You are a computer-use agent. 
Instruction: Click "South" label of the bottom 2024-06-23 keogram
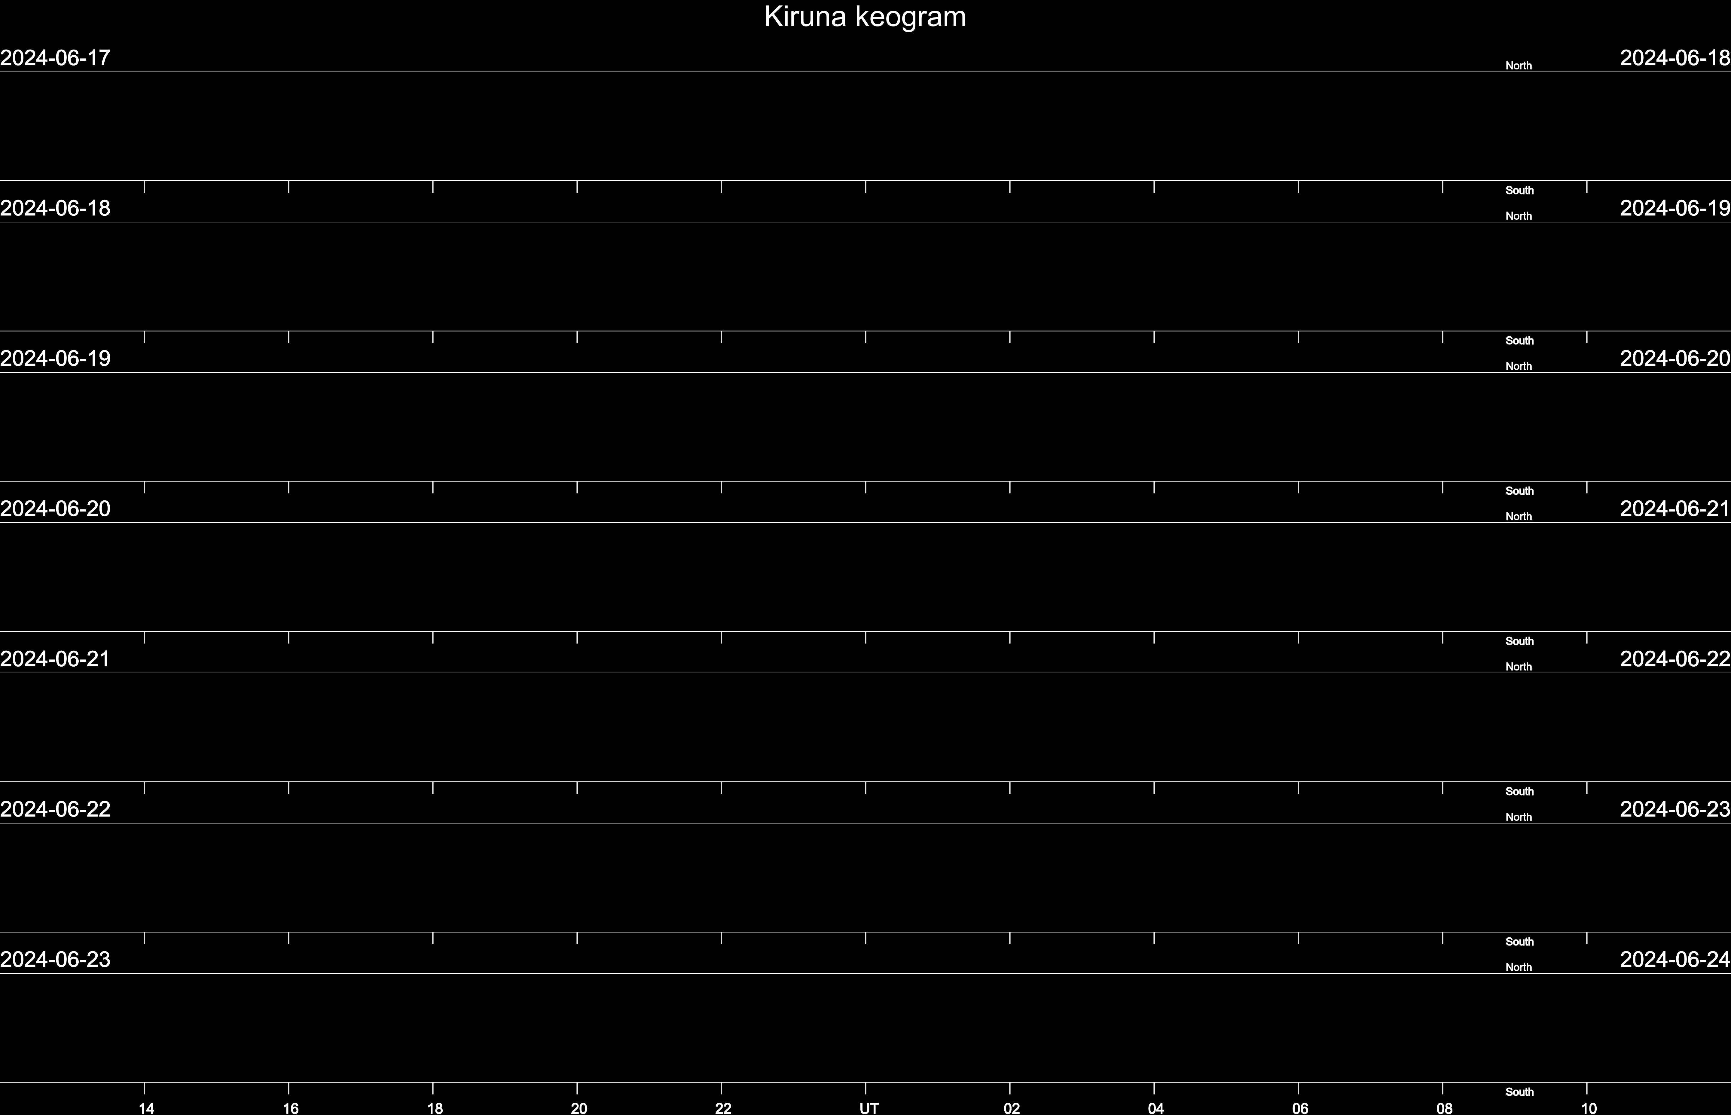tap(1520, 1092)
